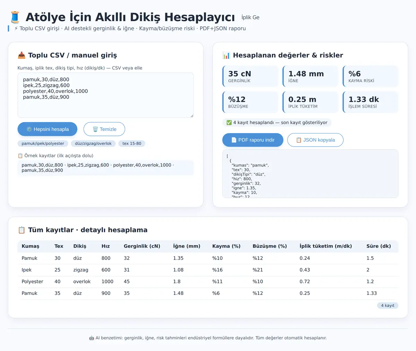Click the robot icon in the footer
Screen dimensions: 416x351
[92, 338]
